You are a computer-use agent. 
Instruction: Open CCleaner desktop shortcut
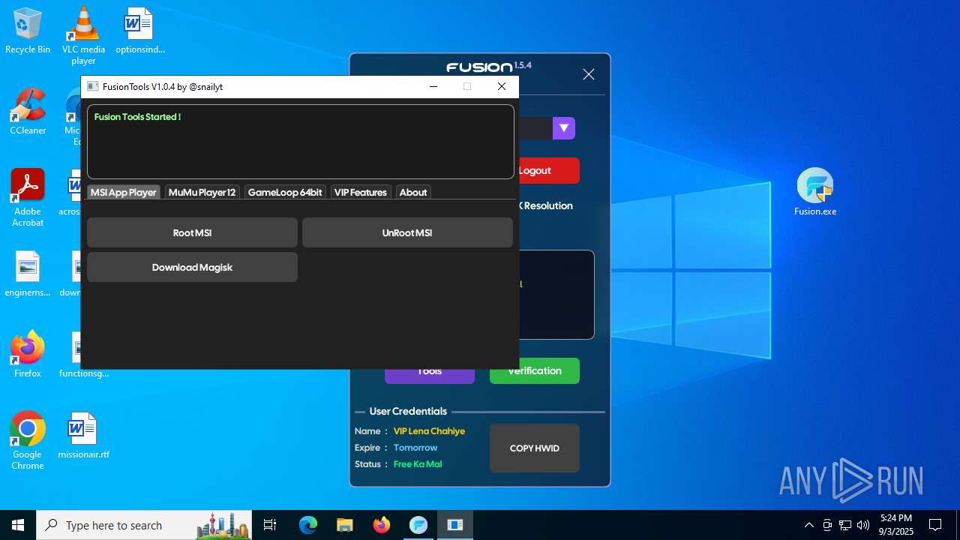click(28, 112)
